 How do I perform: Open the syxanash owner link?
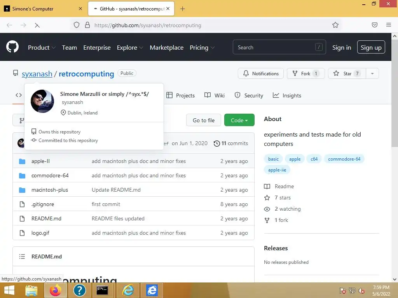pyautogui.click(x=37, y=74)
